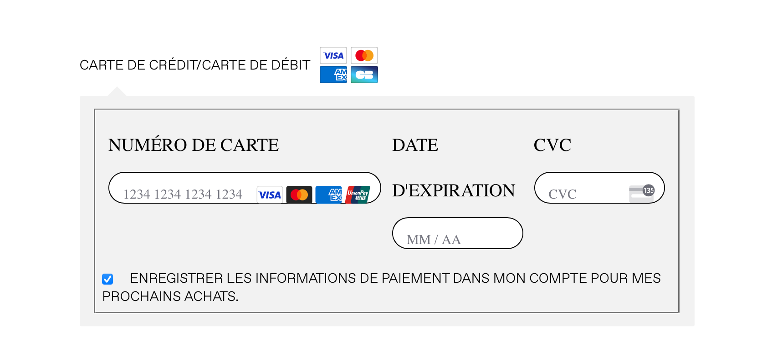This screenshot has width=767, height=350.
Task: Click the MM / AA expiration field
Action: pyautogui.click(x=457, y=233)
